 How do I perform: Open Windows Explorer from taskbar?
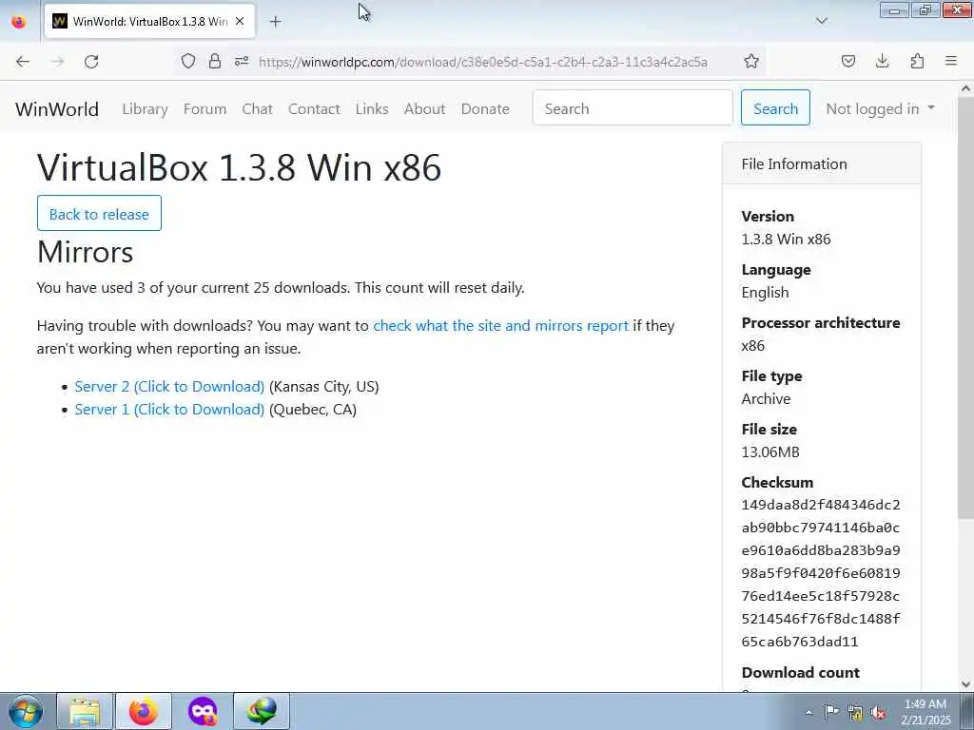click(x=85, y=711)
